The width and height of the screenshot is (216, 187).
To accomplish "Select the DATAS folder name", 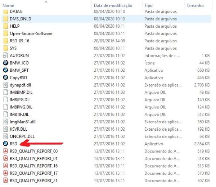I will (x=16, y=11).
